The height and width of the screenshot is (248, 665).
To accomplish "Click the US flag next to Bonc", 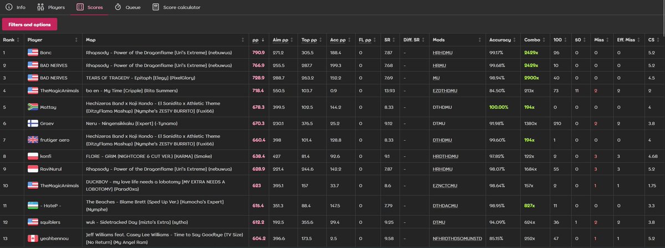I will [32, 52].
